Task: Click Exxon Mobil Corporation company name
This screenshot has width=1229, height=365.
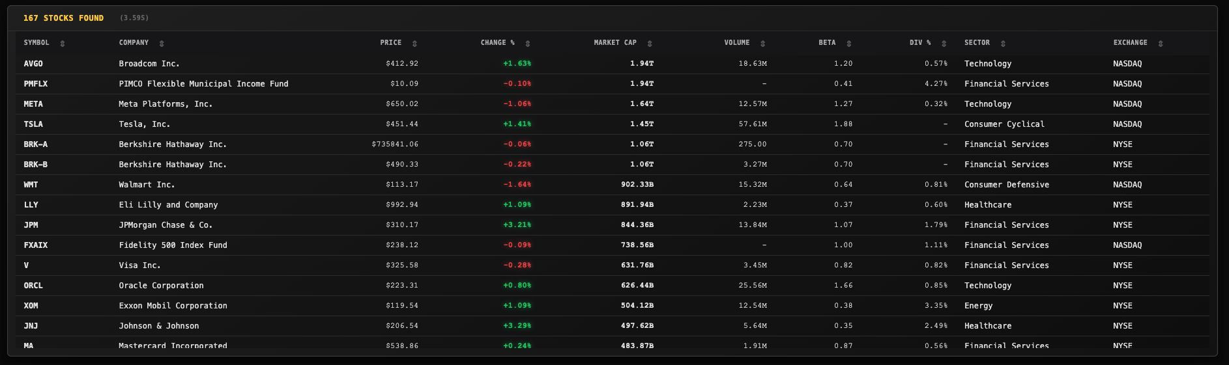Action: click(x=173, y=306)
